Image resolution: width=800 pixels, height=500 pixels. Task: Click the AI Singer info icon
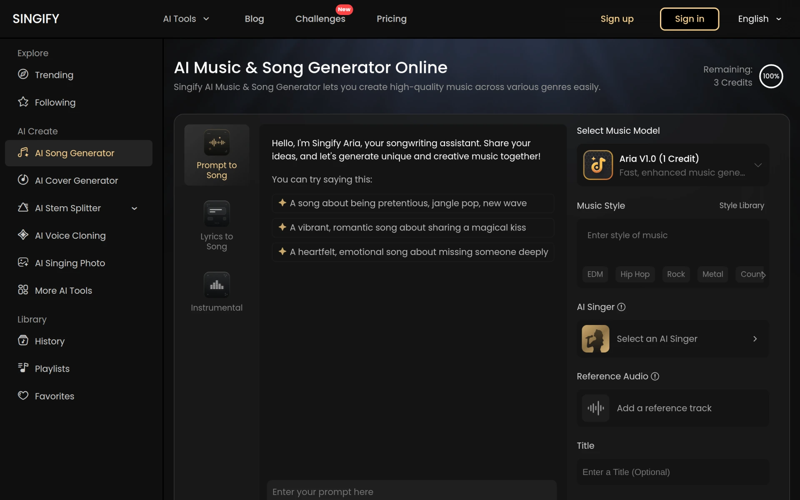621,307
